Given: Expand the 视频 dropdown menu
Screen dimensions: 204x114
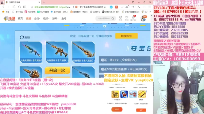Looking at the screenshot, I should coord(46,18).
